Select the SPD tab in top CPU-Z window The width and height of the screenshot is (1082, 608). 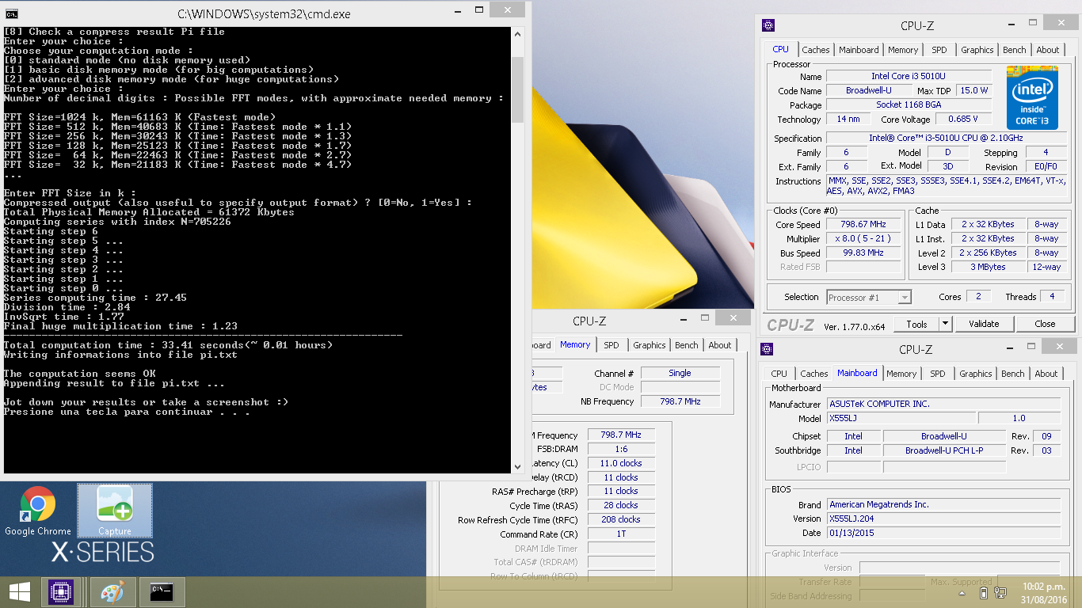tap(939, 50)
